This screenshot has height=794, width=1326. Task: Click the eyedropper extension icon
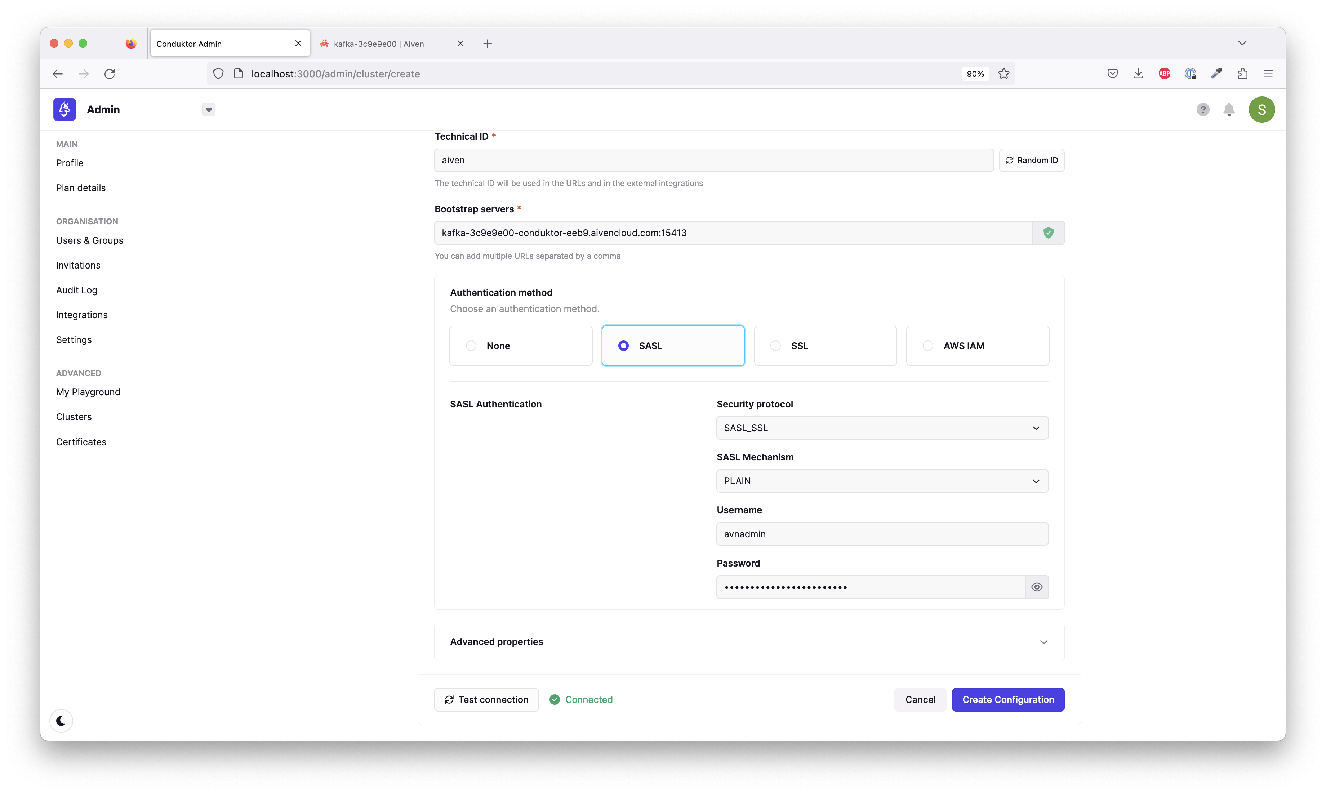click(1216, 74)
